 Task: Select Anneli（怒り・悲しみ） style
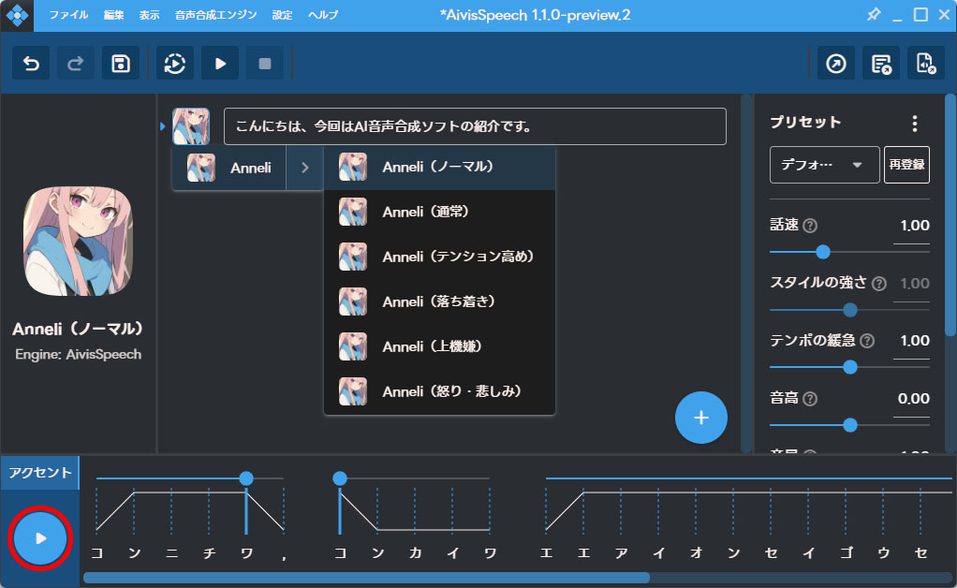click(439, 391)
